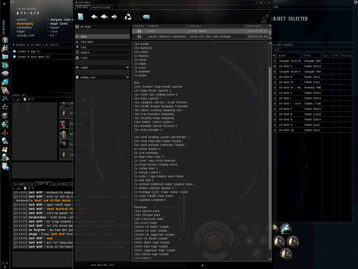Viewport: 358px width, 269px height.
Task: Sort mails by Received column
Action: pyautogui.click(x=258, y=26)
